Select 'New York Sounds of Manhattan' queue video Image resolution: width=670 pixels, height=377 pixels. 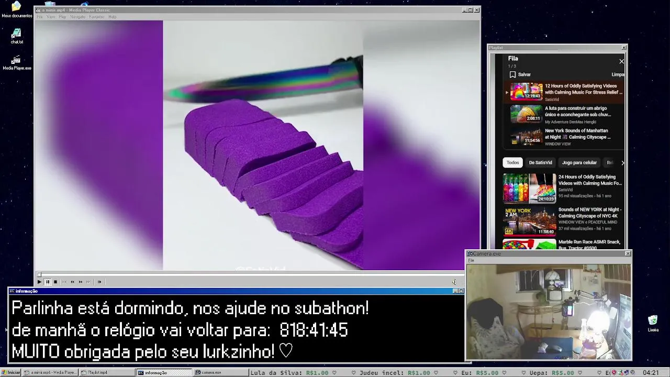pos(564,137)
